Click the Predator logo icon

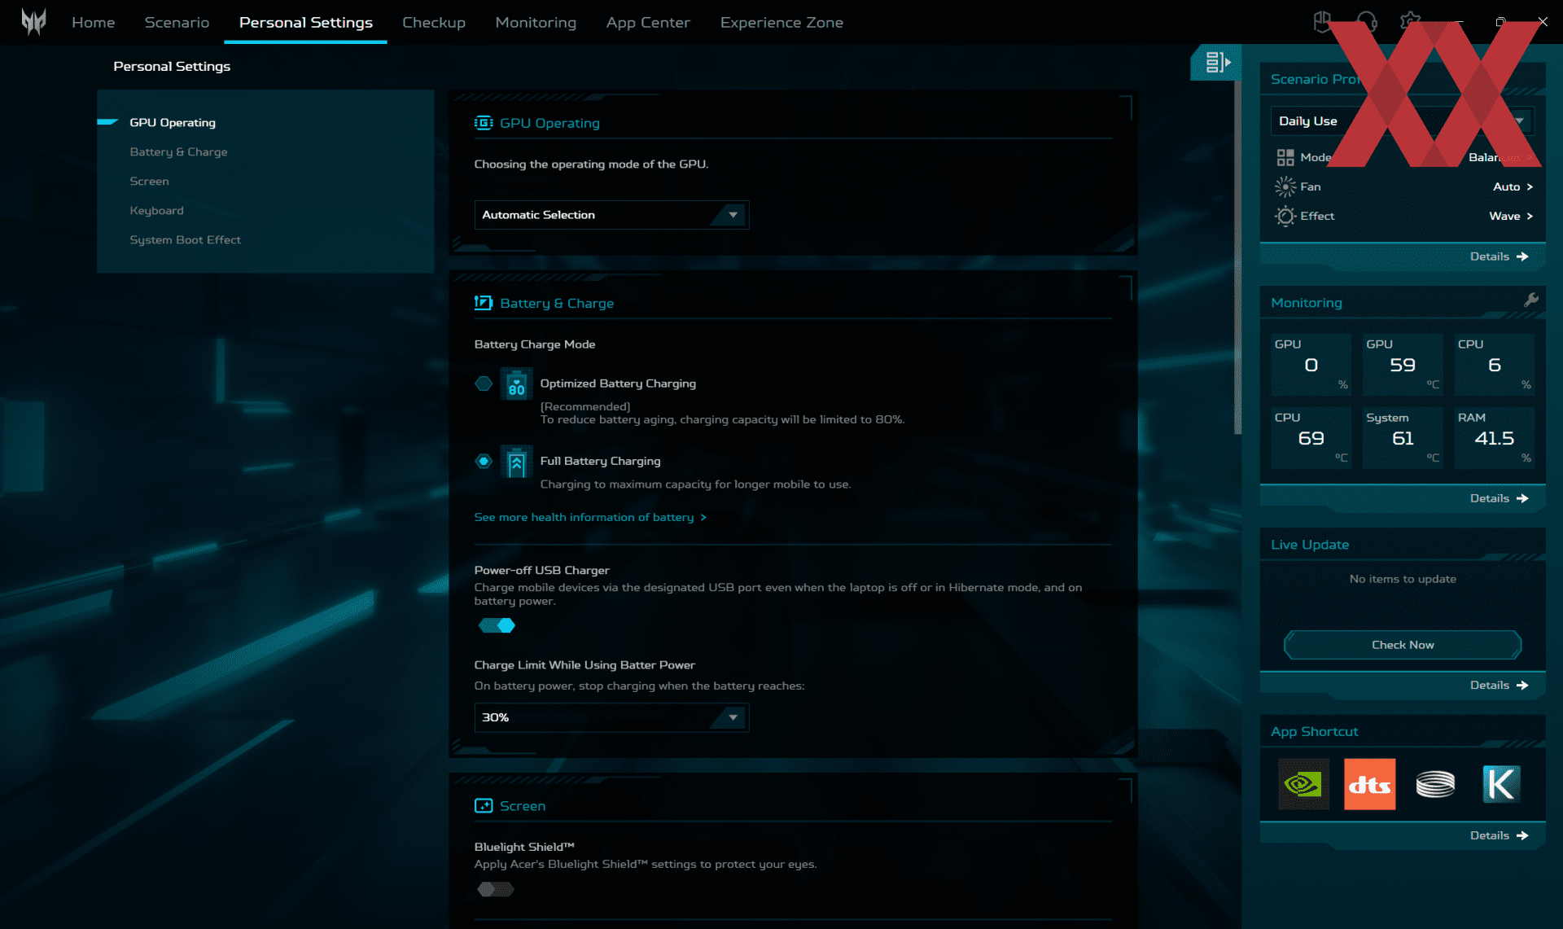(33, 22)
